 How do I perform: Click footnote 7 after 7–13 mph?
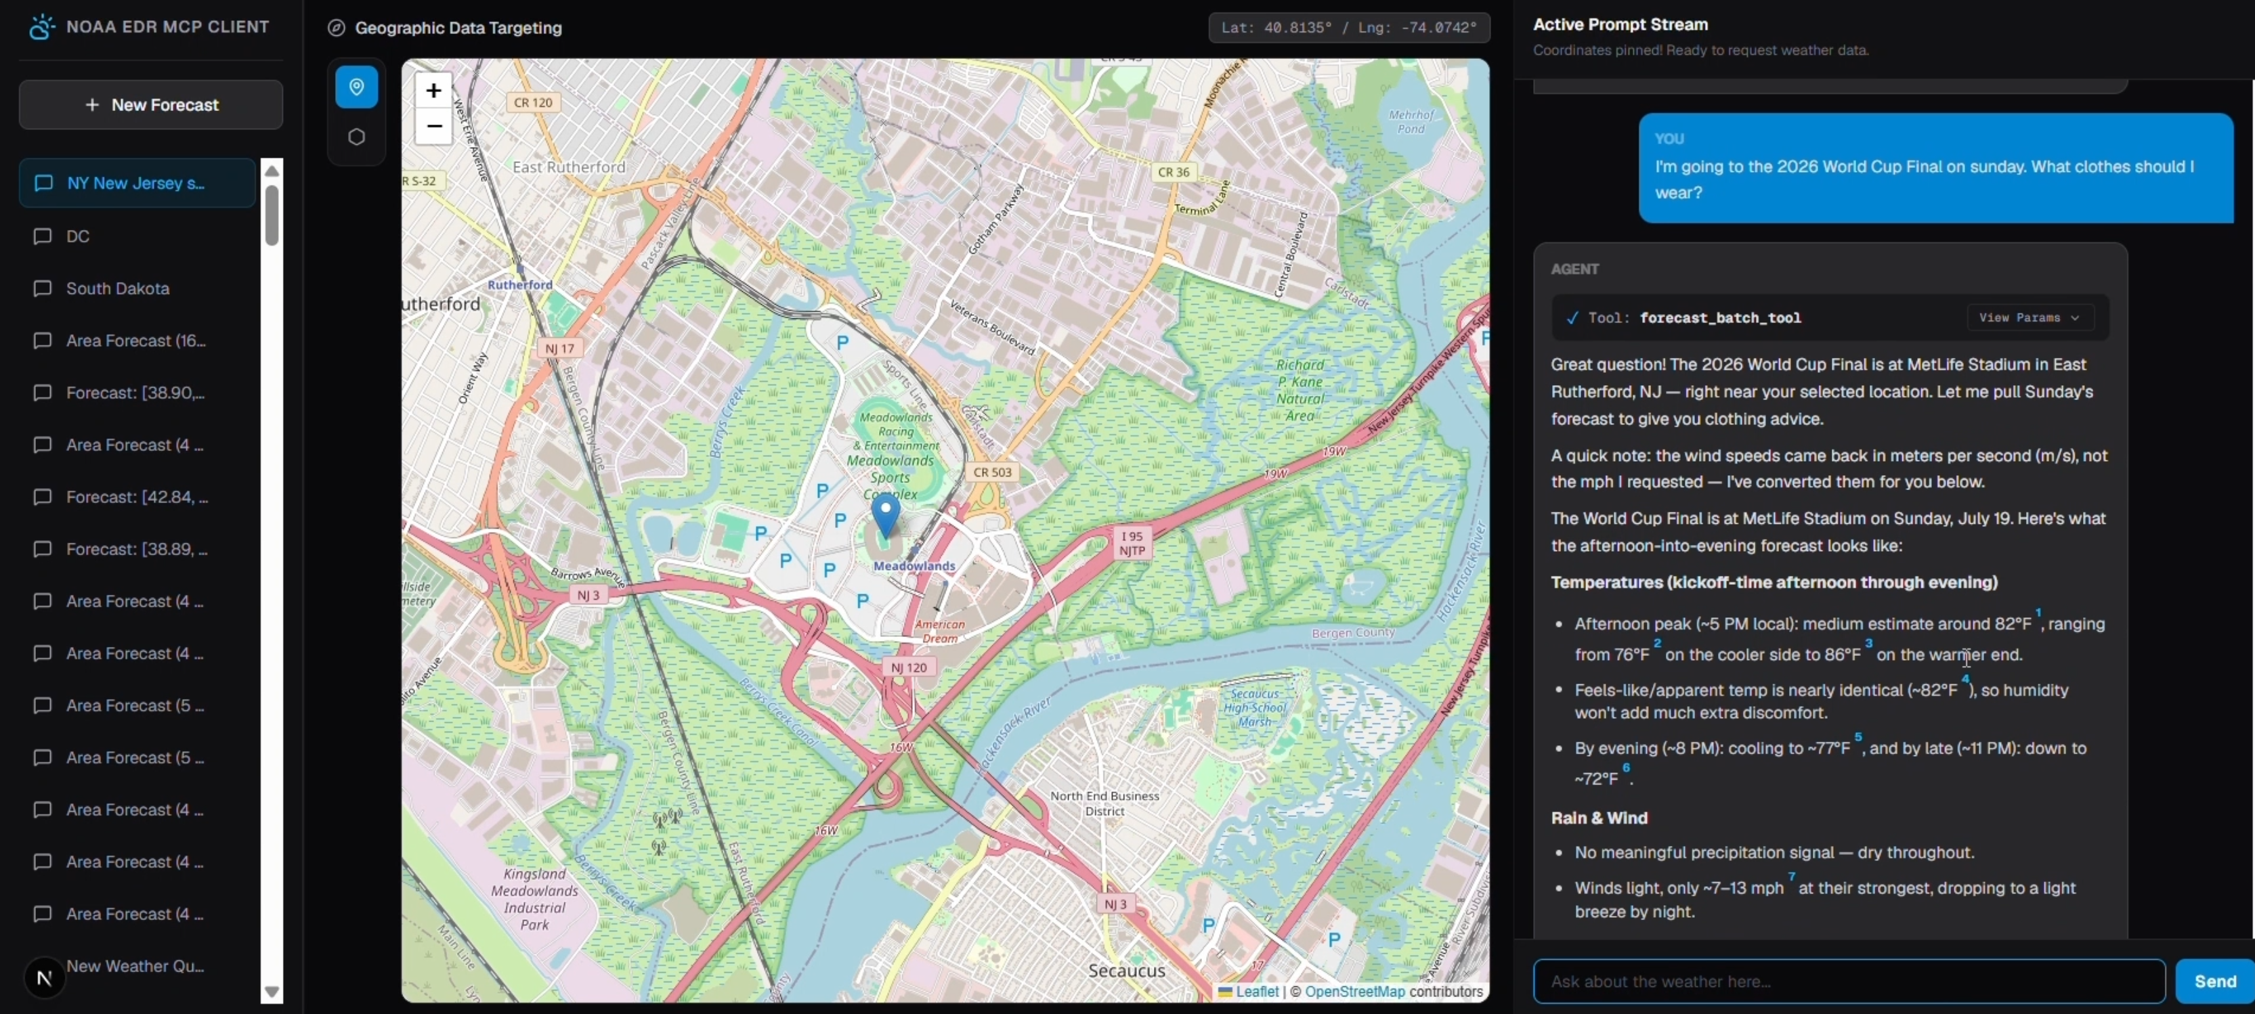coord(1791,877)
